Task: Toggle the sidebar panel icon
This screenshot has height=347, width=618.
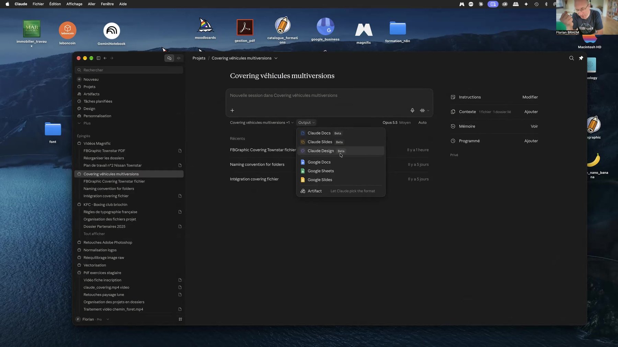Action: 99,58
